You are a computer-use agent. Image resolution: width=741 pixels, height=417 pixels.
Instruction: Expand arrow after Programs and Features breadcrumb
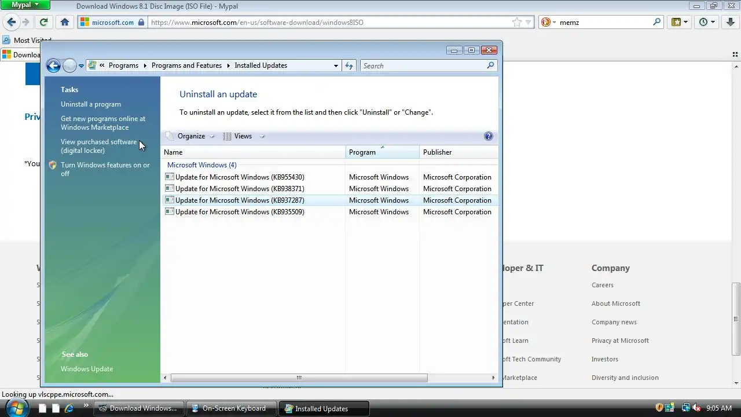228,65
